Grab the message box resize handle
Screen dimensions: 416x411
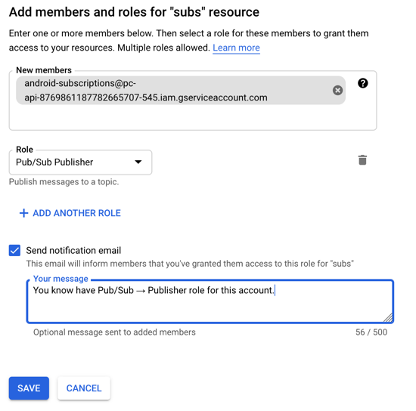[389, 318]
